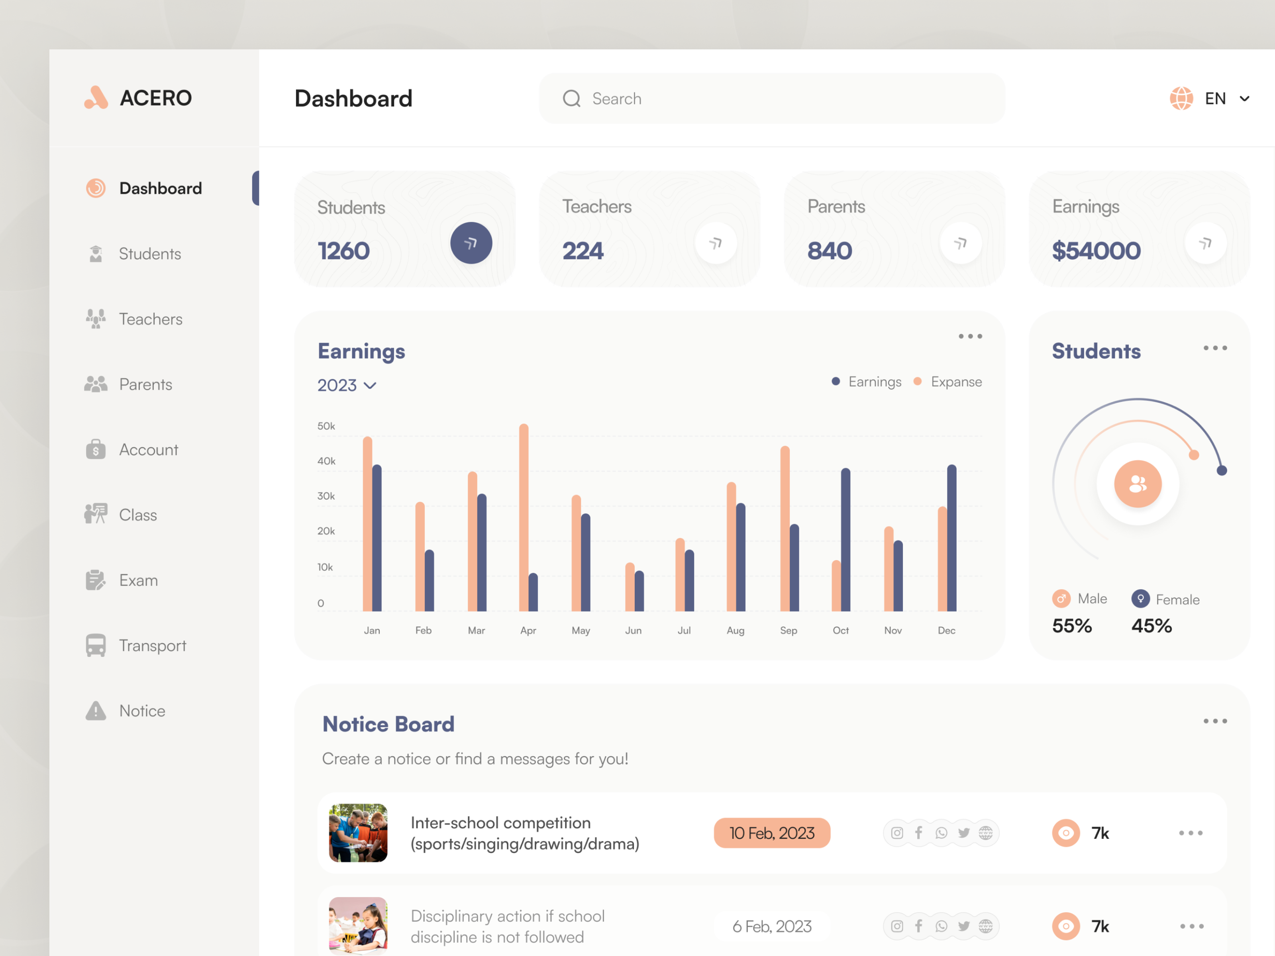
Task: Select the Account icon in the sidebar
Action: click(96, 449)
